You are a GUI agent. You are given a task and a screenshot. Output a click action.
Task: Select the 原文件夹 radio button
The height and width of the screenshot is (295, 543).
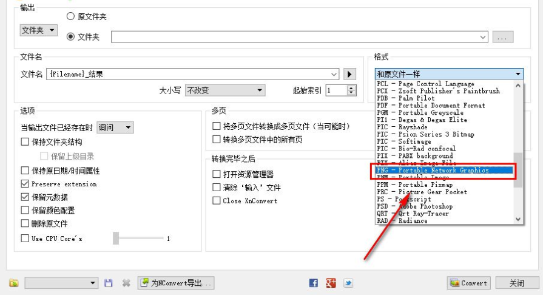70,16
